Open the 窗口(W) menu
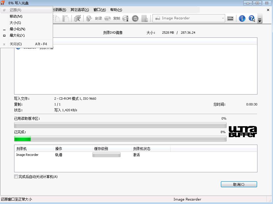 [99, 10]
